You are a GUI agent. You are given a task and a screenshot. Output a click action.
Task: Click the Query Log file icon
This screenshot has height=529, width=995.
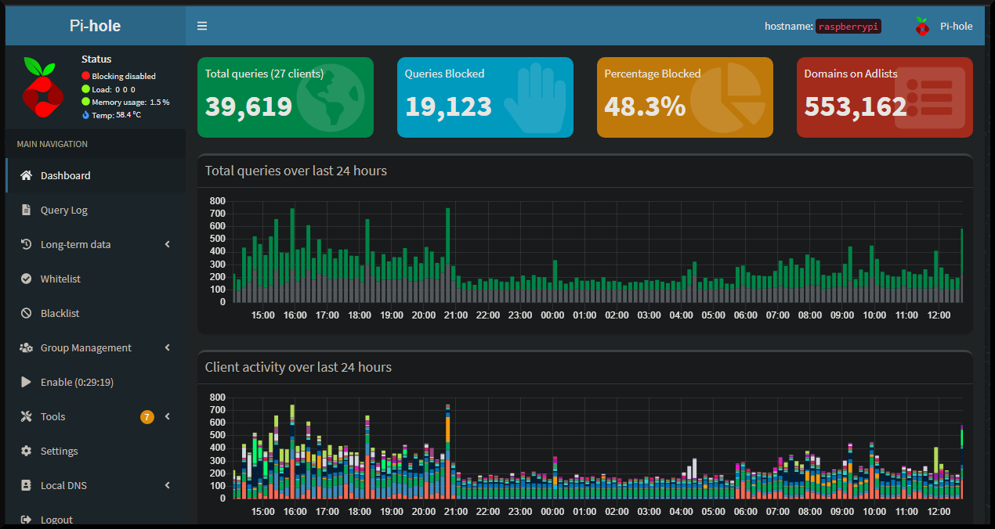(x=26, y=210)
